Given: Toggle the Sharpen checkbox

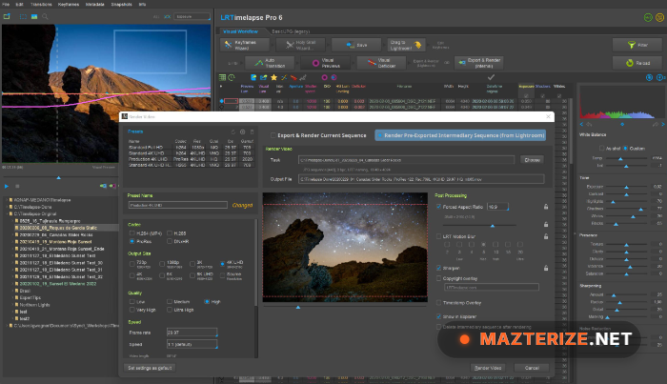Looking at the screenshot, I should (x=438, y=268).
